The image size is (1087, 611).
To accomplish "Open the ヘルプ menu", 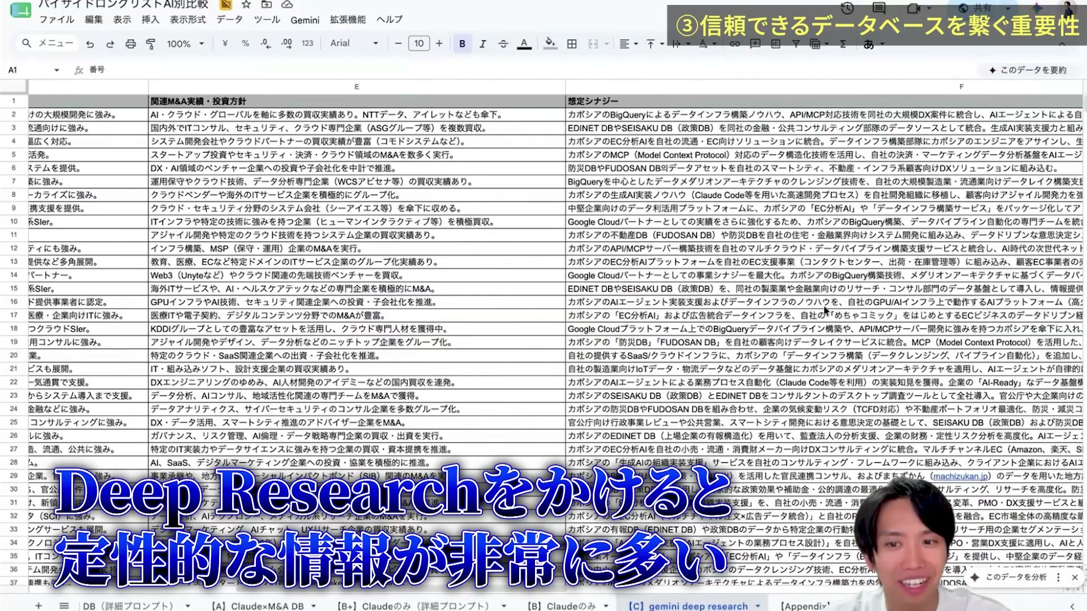I will point(390,19).
